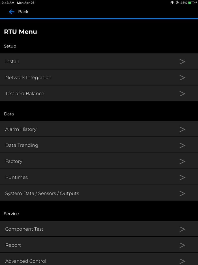Open the Test and Balance screen

(x=99, y=93)
